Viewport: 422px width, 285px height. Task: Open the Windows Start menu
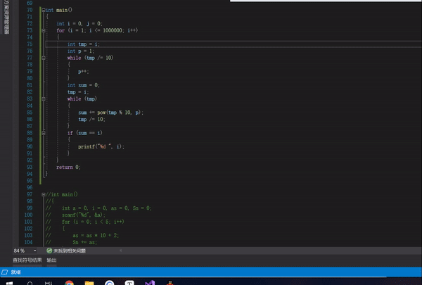click(9, 283)
